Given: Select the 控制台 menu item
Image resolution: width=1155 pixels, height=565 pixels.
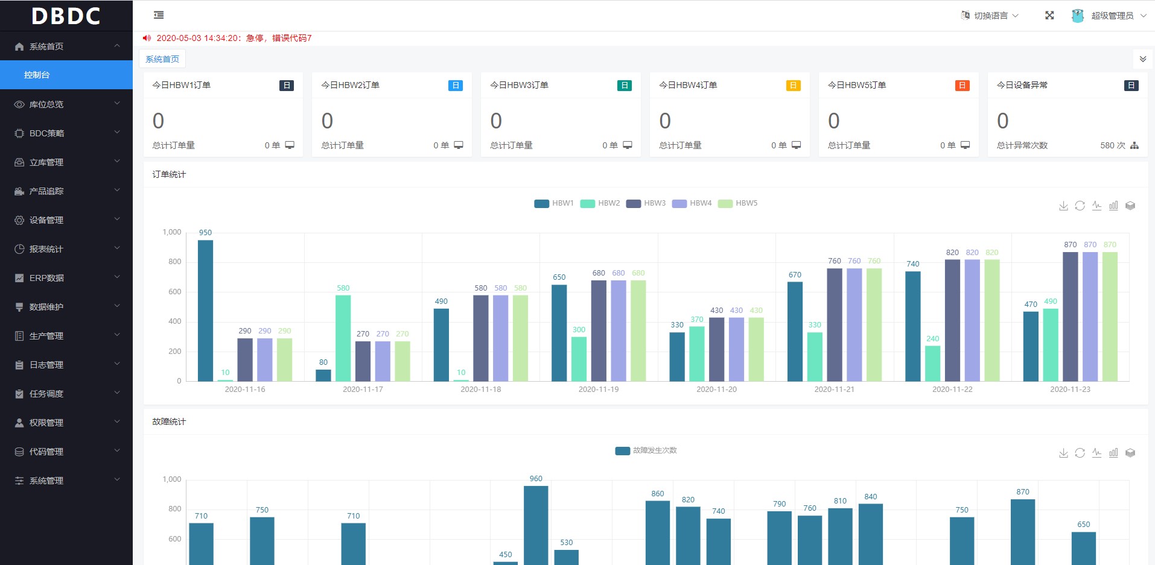Looking at the screenshot, I should 66,75.
